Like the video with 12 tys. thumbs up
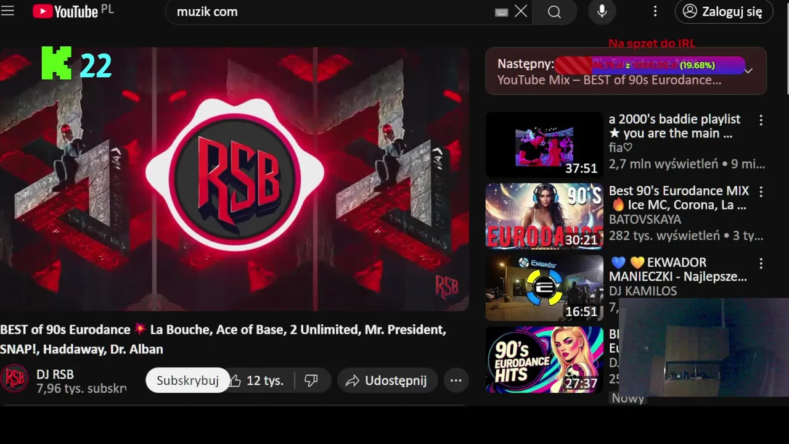The width and height of the screenshot is (789, 444). (258, 380)
